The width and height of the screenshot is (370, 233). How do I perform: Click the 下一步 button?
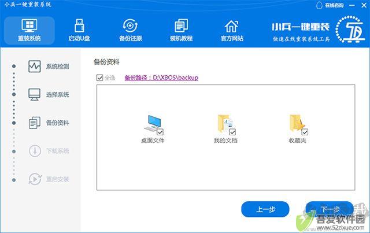pos(330,209)
